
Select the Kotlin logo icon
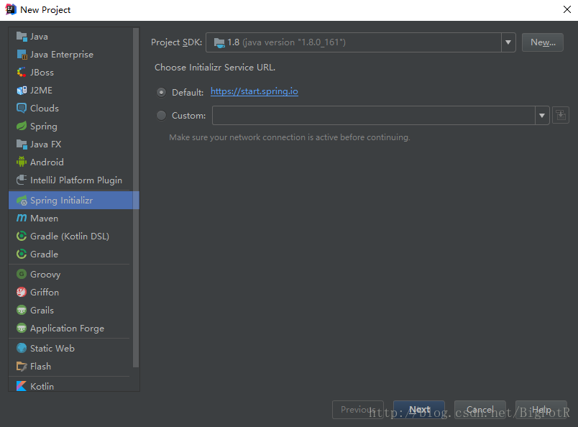coord(22,386)
